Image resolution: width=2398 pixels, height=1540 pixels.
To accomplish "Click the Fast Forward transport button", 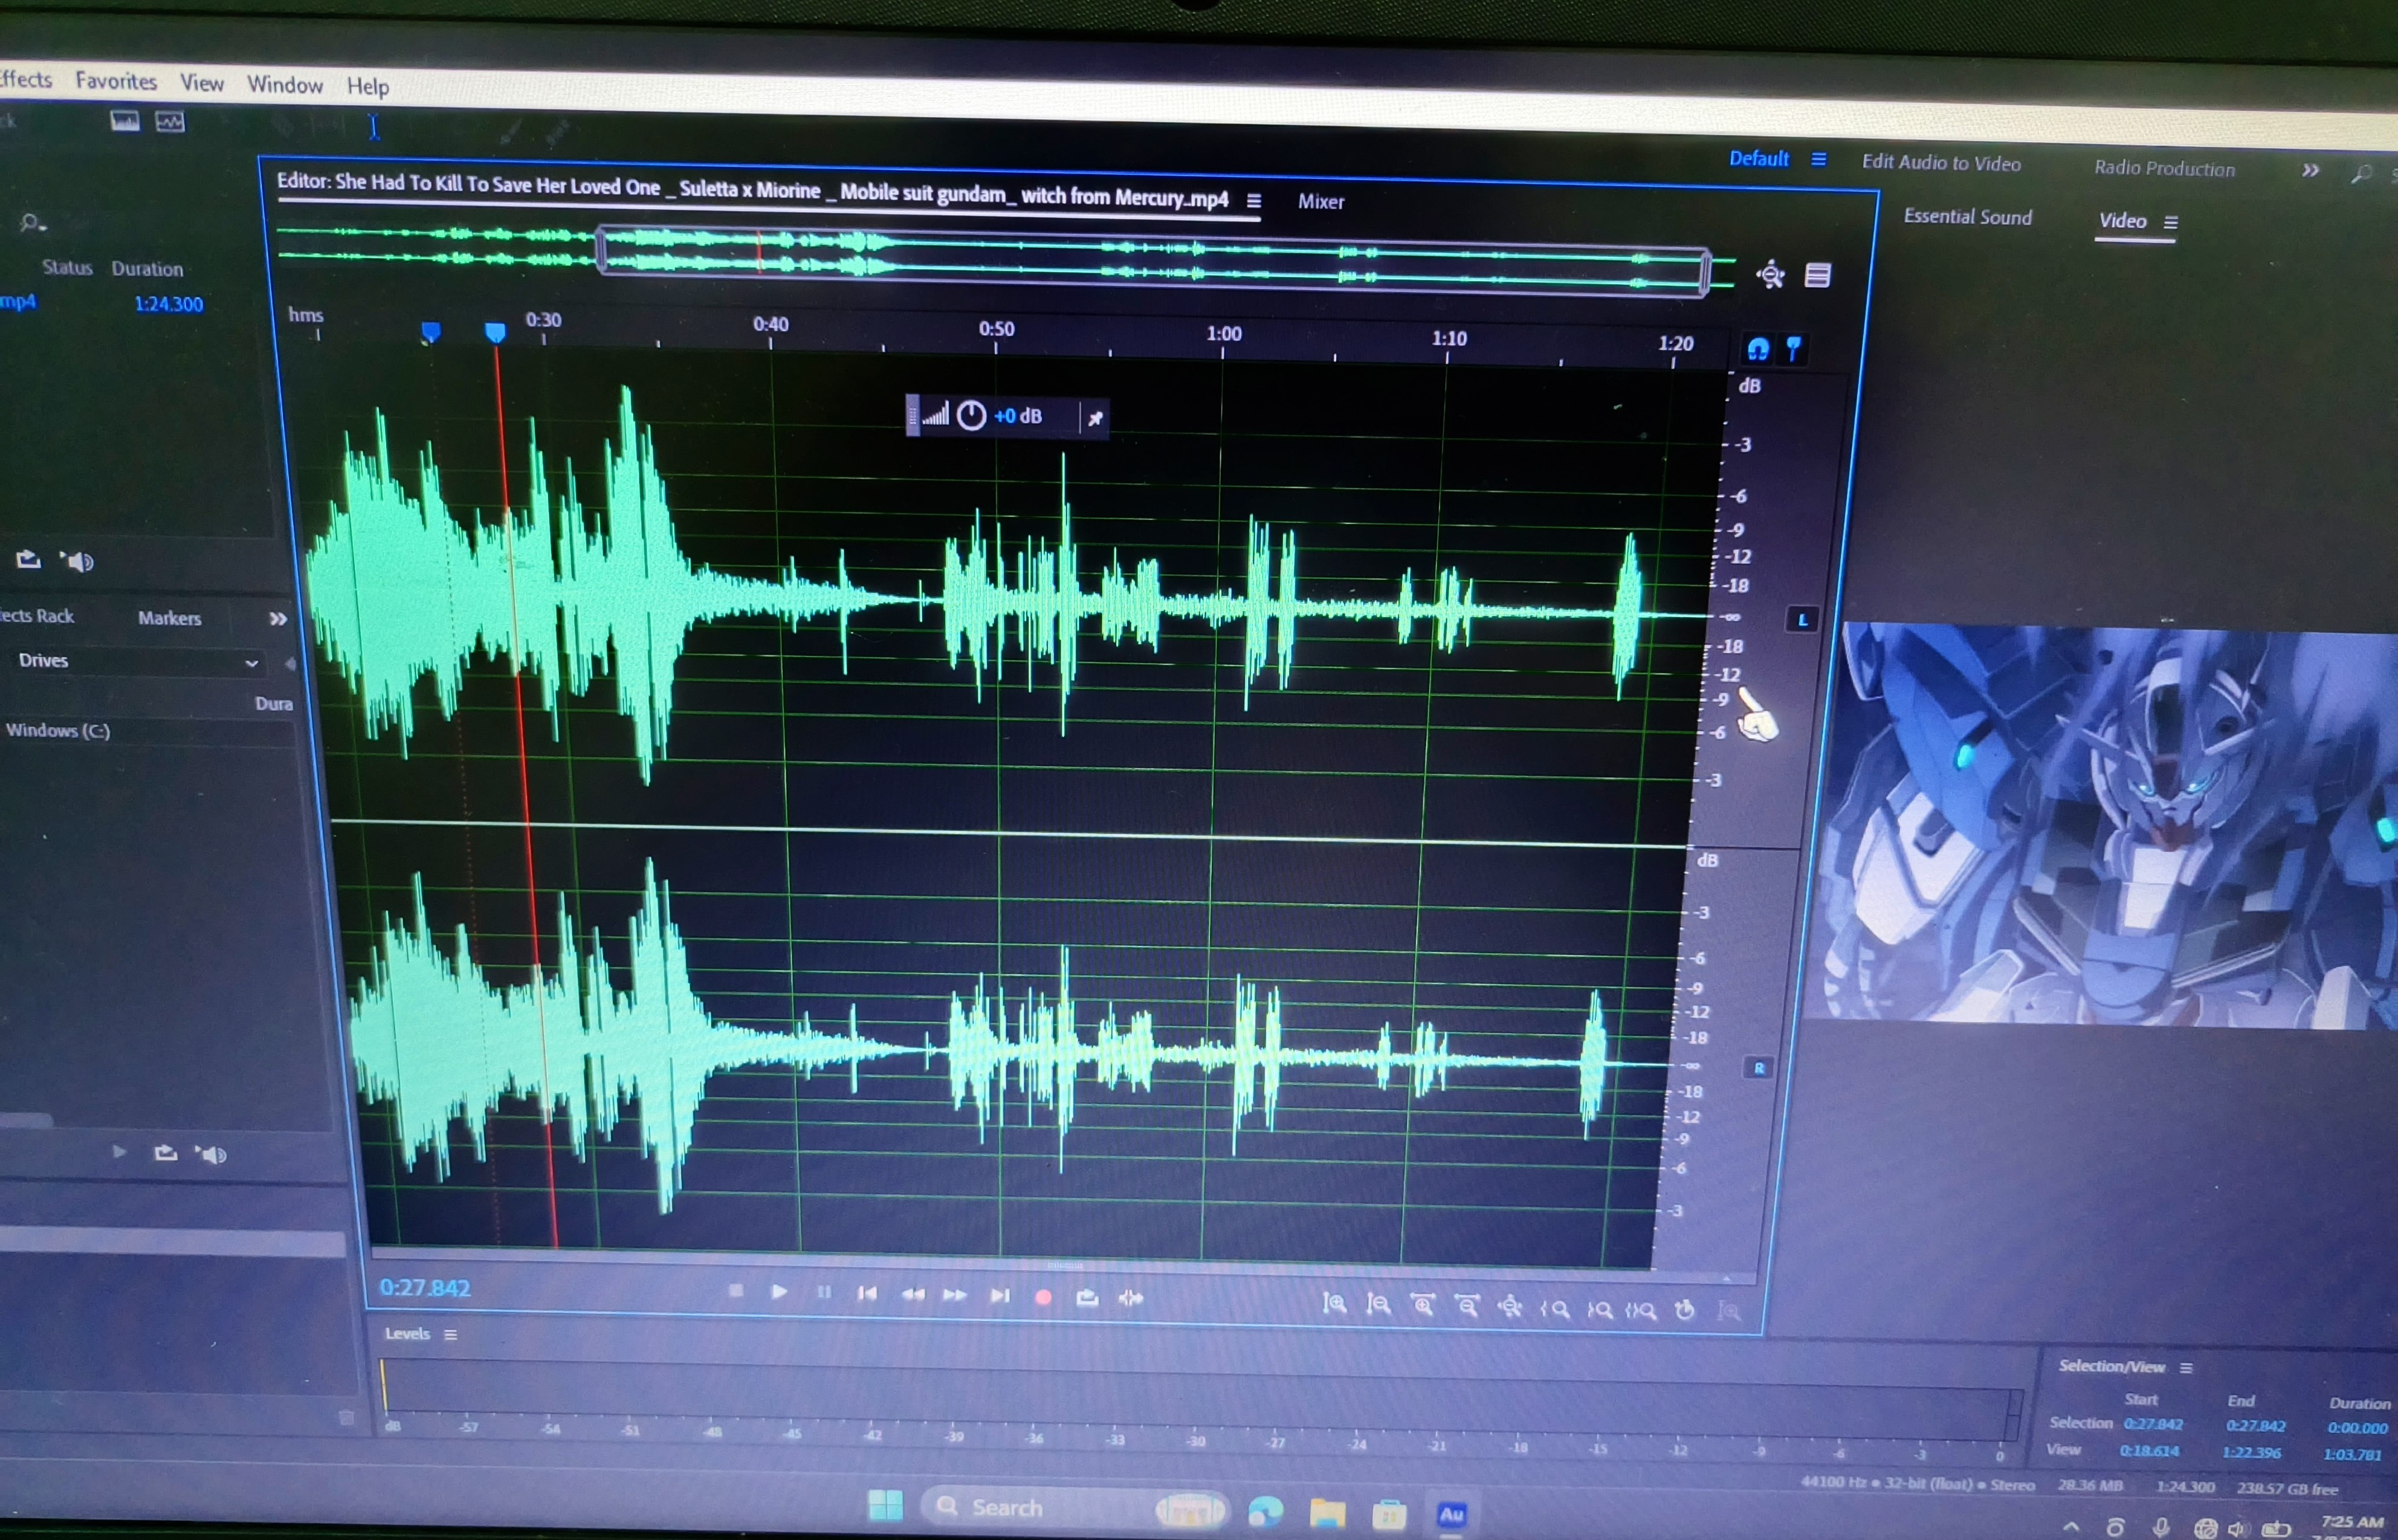I will (x=955, y=1295).
